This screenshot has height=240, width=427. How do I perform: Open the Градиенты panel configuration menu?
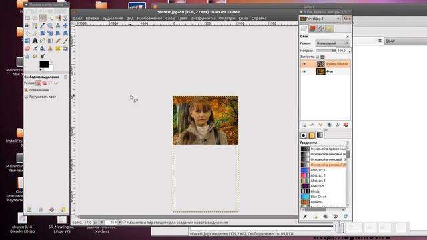coord(347,143)
